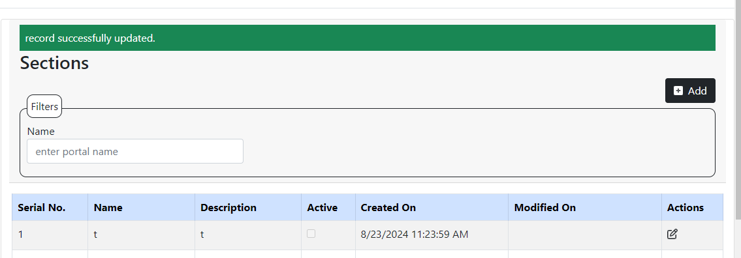The image size is (741, 258).
Task: Focus the enter portal name input field
Action: coord(135,151)
